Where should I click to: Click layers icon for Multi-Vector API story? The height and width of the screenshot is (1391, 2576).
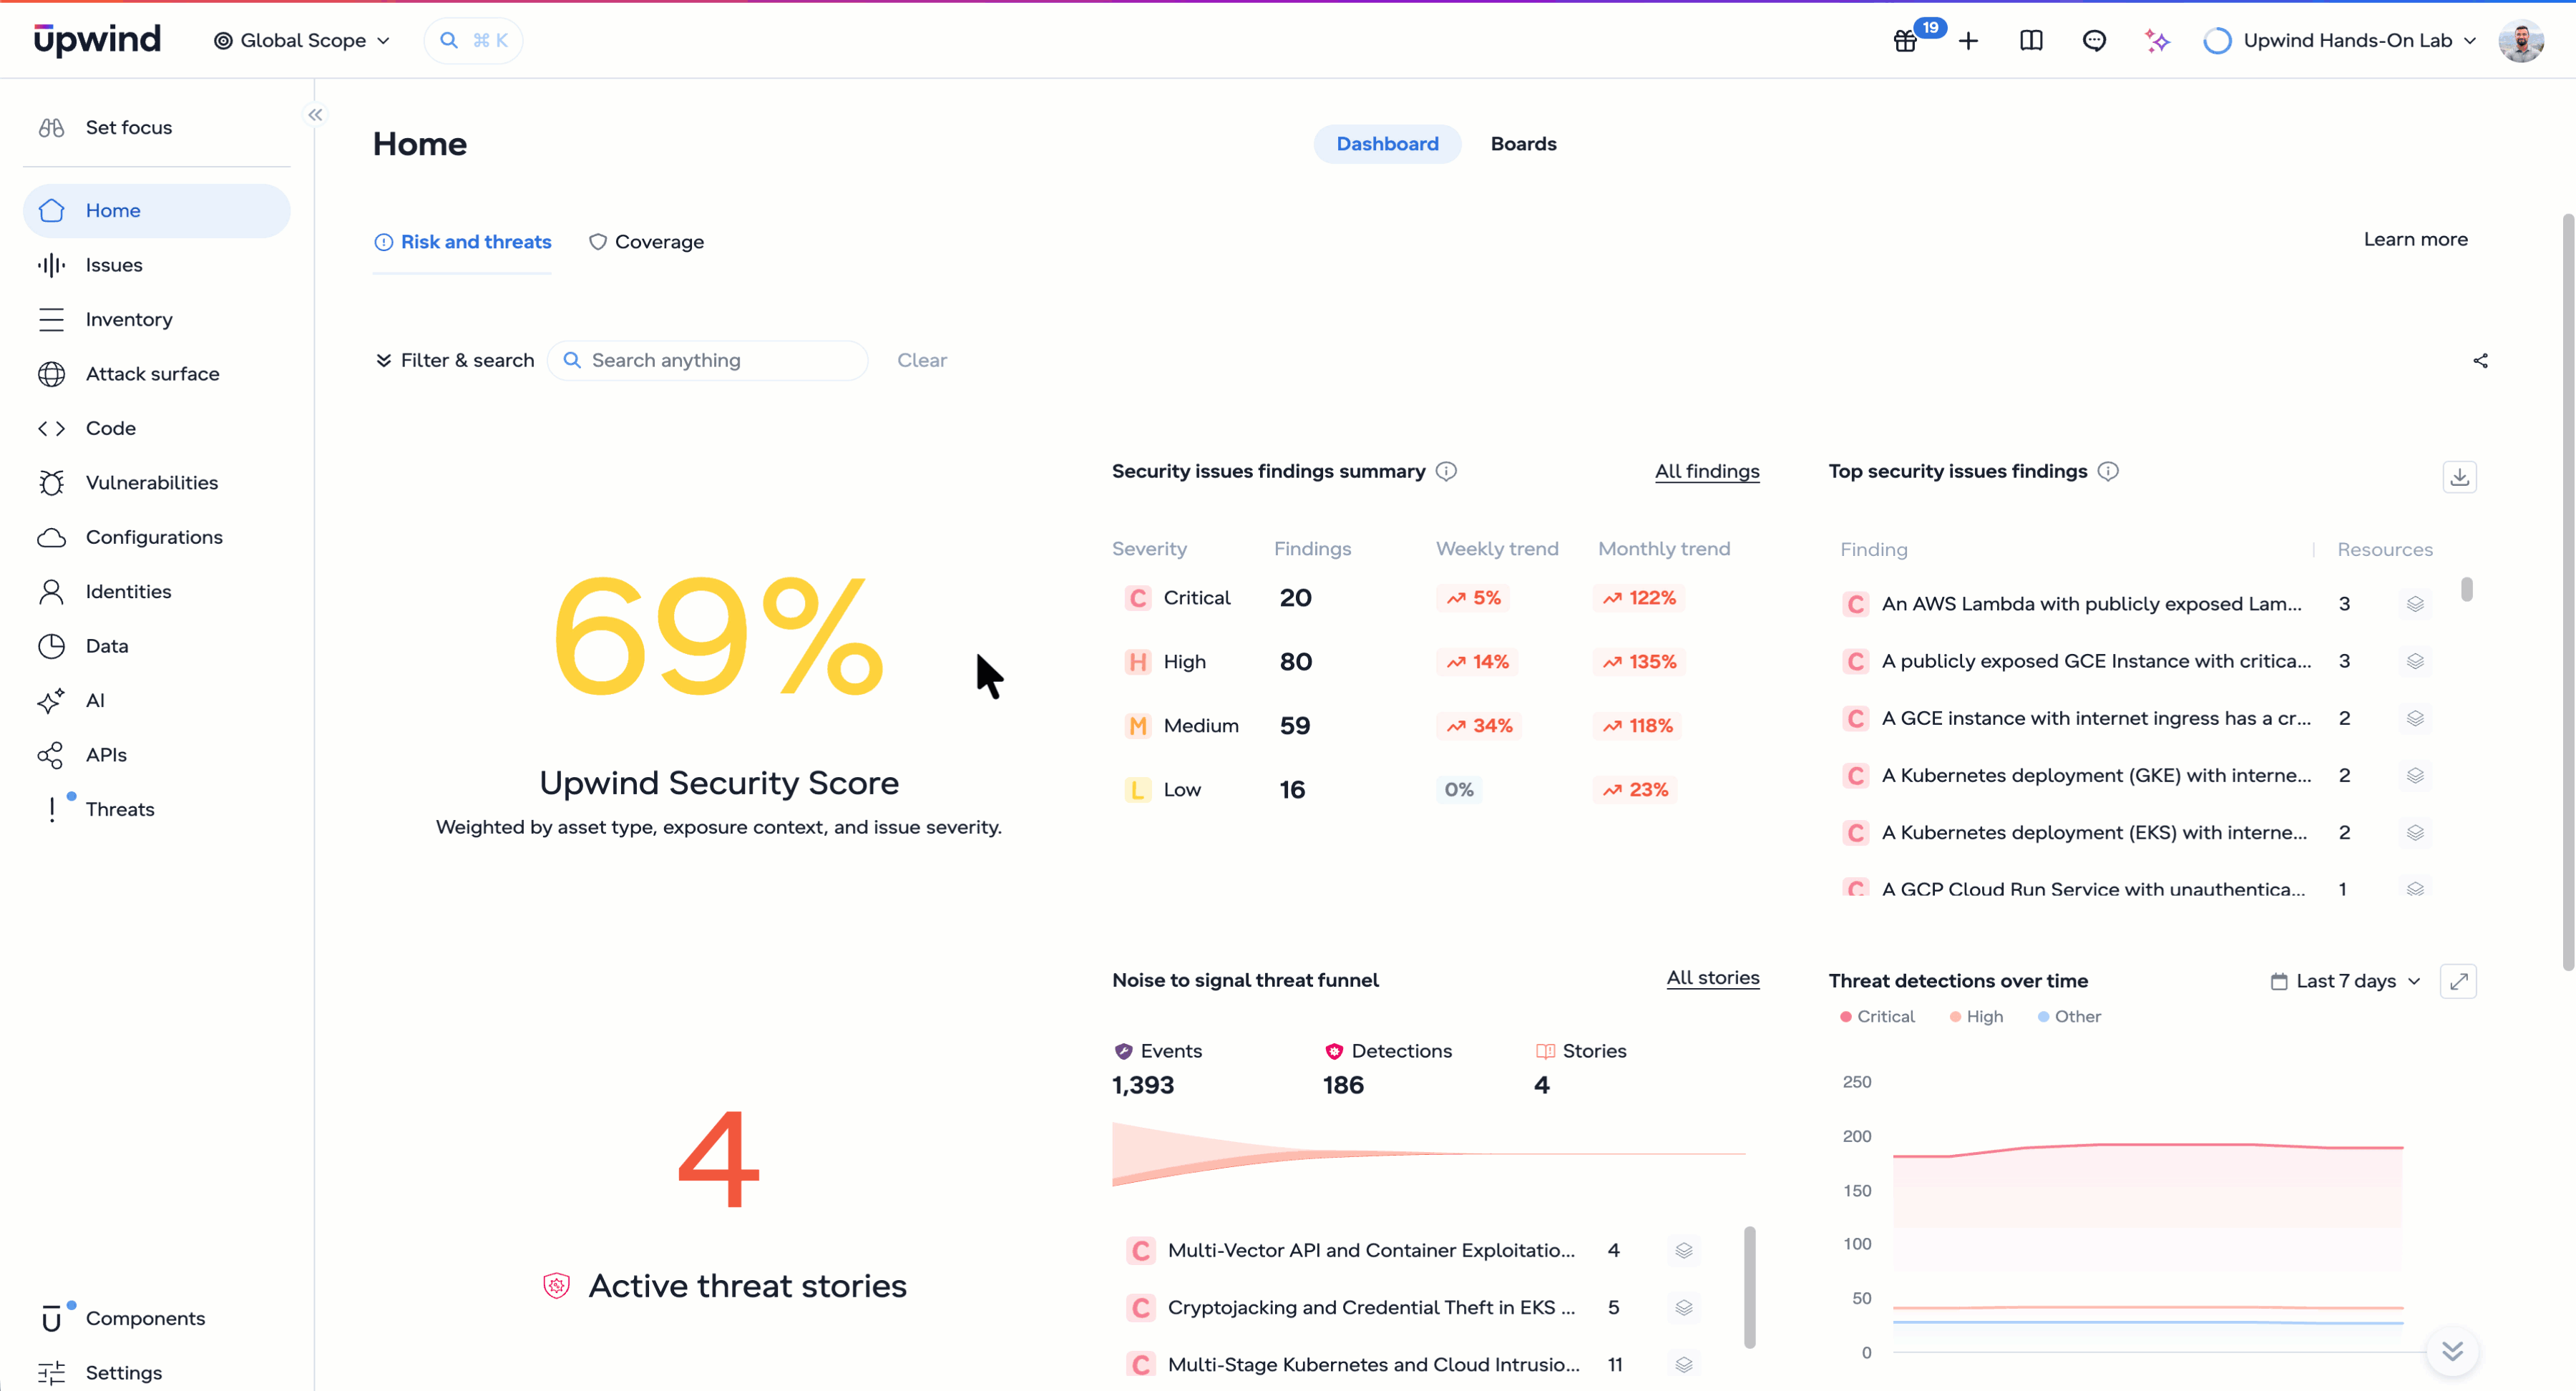1684,1250
